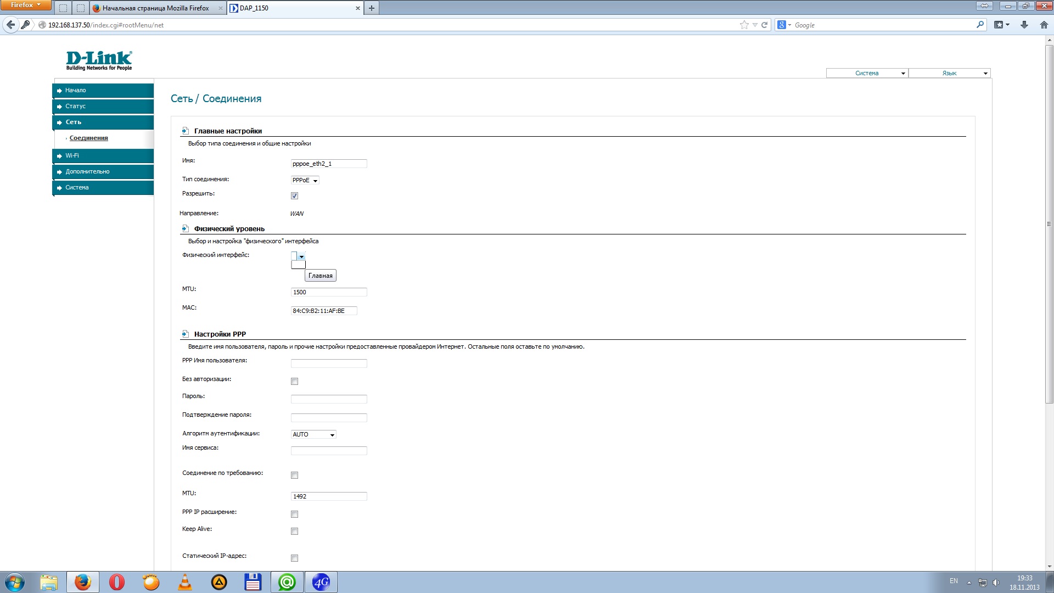This screenshot has width=1054, height=593.
Task: Click the browser back arrow button
Action: point(10,25)
